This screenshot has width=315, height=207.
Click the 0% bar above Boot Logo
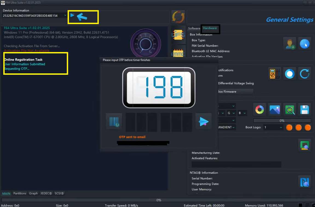point(282,120)
